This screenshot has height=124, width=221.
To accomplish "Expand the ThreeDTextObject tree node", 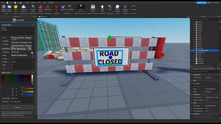I will click(x=194, y=50).
